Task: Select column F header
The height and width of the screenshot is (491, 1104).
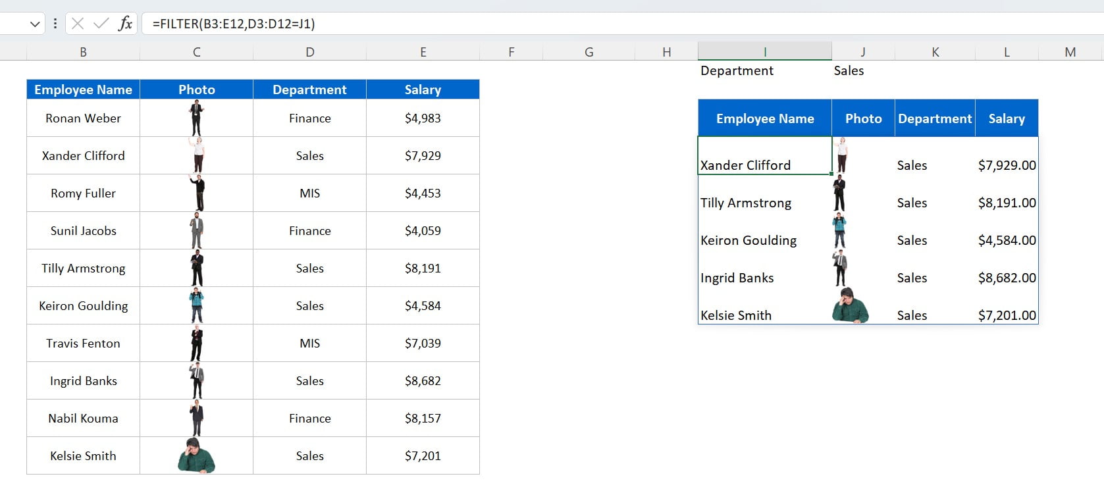Action: point(512,52)
